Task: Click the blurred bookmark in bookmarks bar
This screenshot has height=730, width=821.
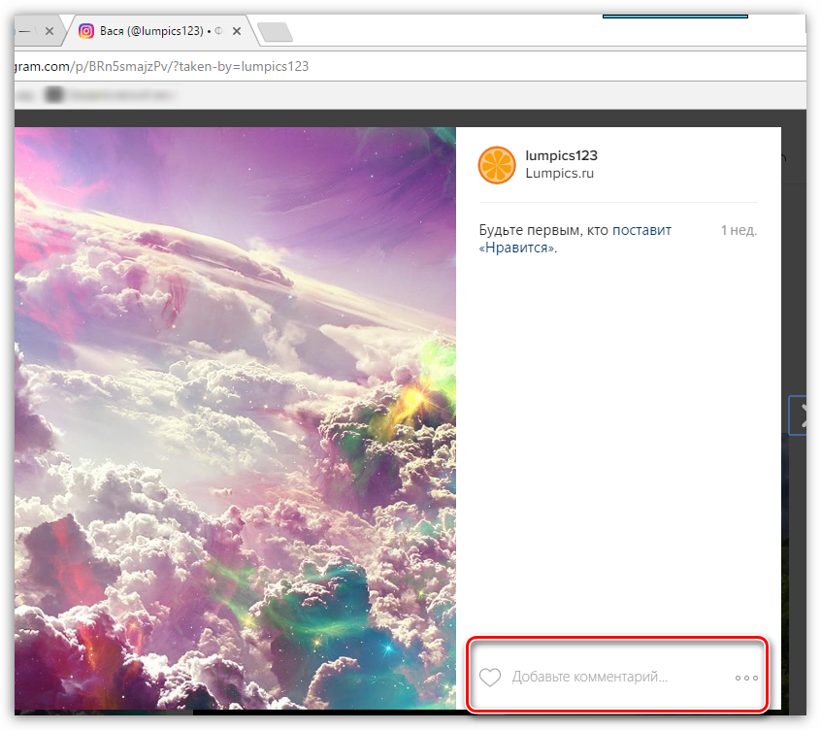Action: pyautogui.click(x=109, y=95)
